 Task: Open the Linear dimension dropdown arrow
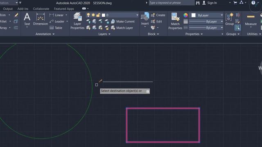coord(66,15)
